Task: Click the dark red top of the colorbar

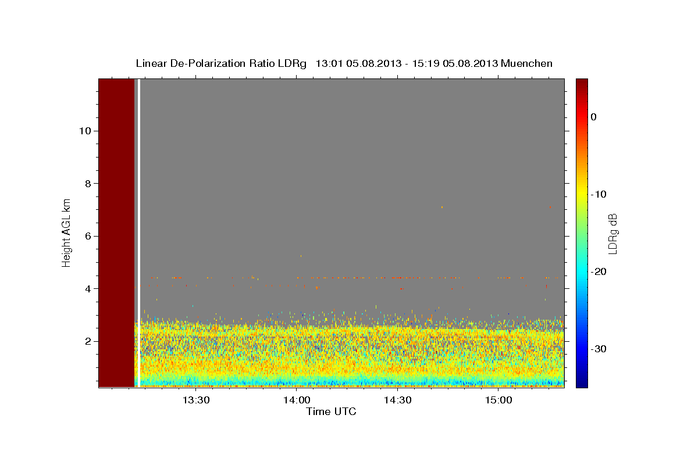Action: pyautogui.click(x=582, y=84)
